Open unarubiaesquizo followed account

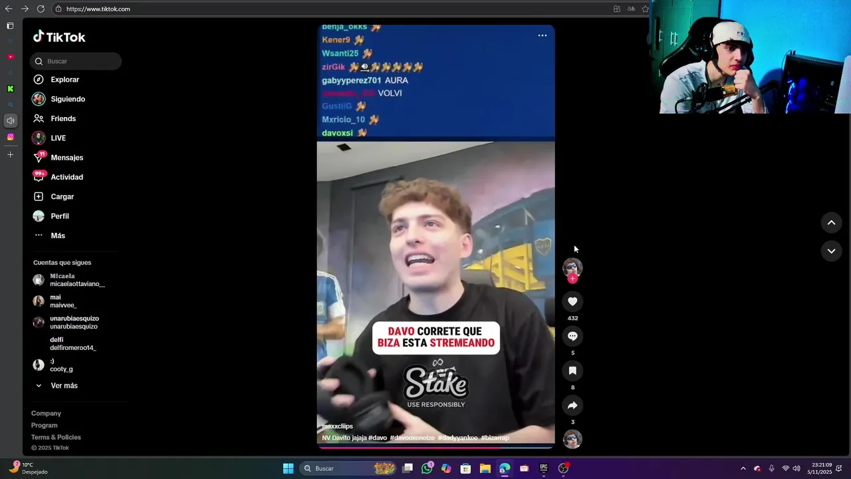point(66,323)
